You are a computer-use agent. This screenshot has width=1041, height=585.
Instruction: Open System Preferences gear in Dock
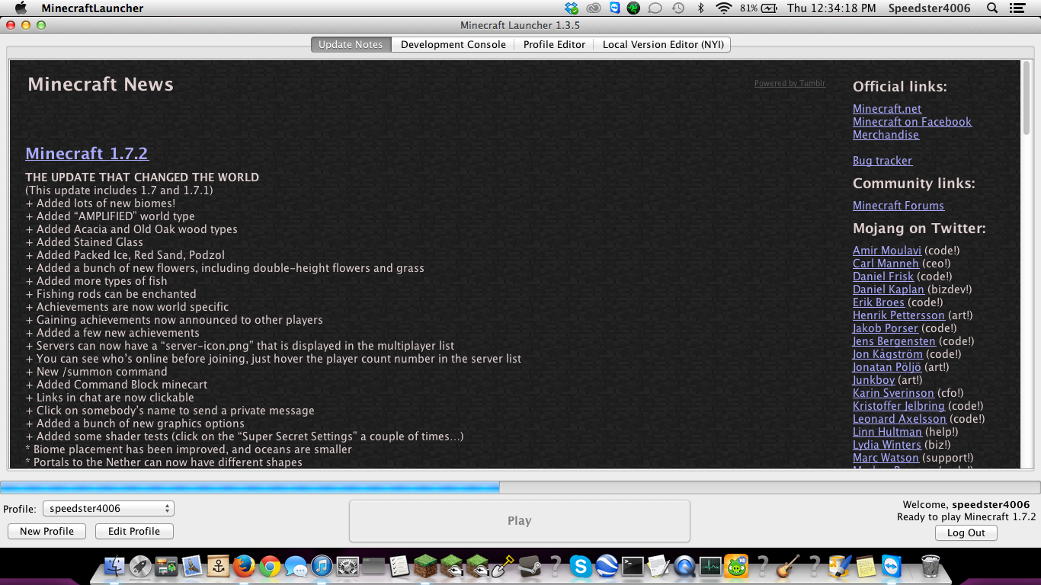(348, 566)
